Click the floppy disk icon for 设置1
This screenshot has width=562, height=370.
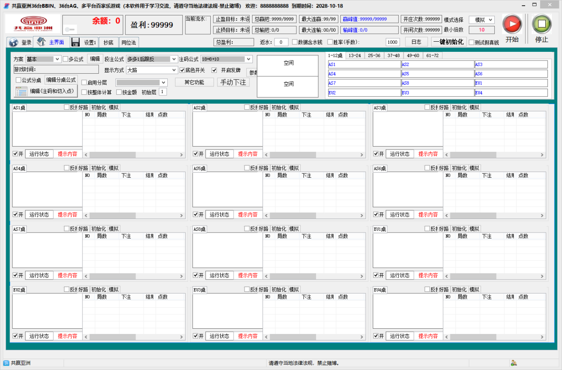click(x=76, y=42)
